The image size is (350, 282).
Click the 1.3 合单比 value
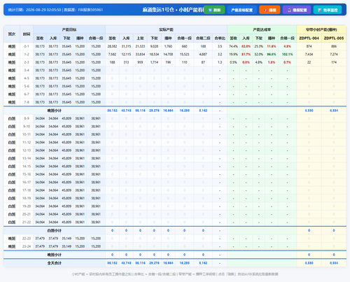(x=220, y=62)
